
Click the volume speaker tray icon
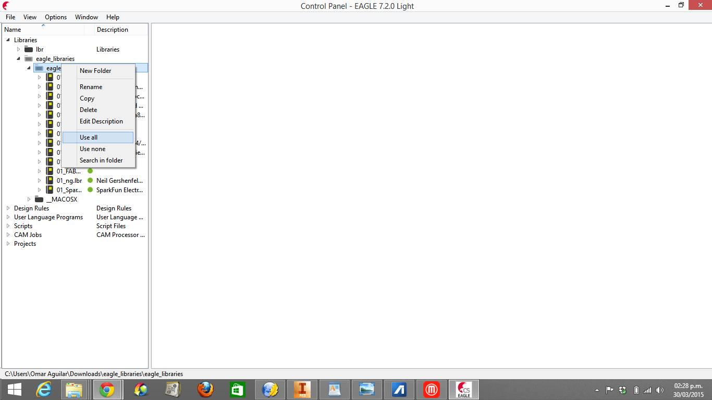tap(660, 390)
